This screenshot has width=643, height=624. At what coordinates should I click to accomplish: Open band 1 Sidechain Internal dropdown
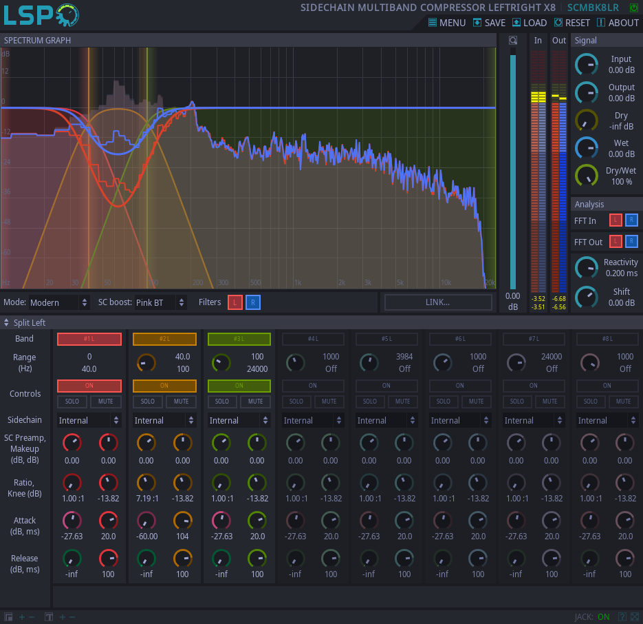[x=89, y=420]
